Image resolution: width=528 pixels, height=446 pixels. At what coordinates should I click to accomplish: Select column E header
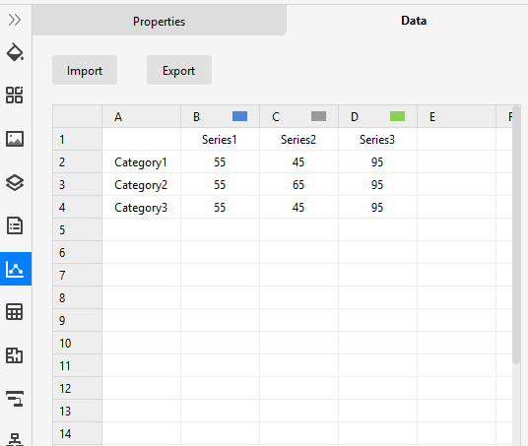[457, 116]
